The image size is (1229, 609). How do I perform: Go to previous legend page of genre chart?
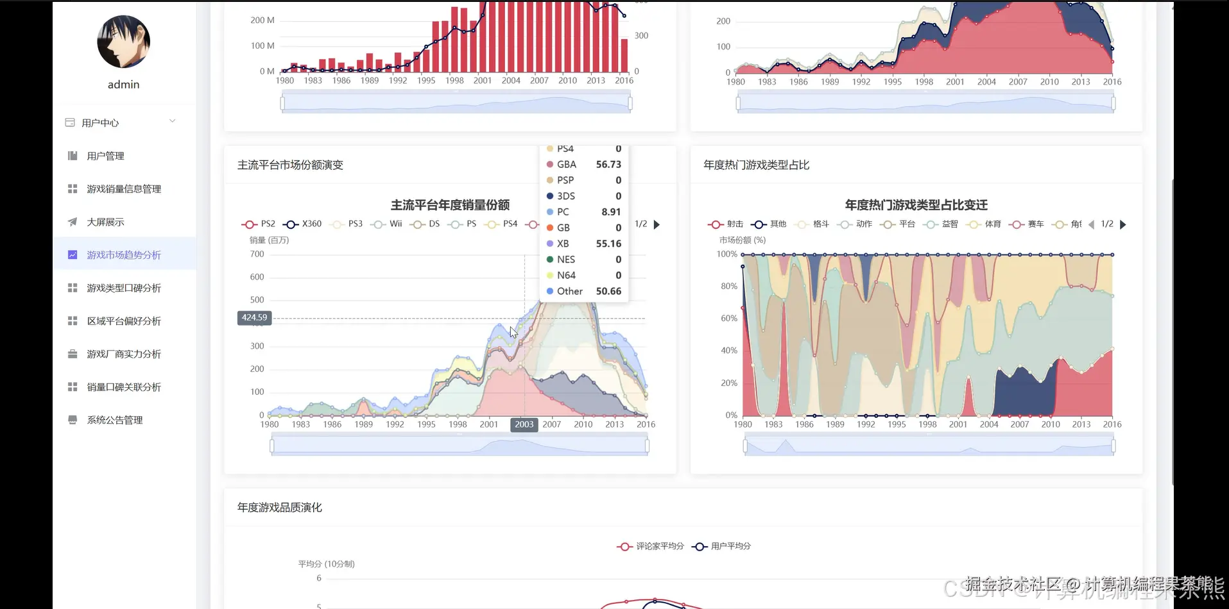1092,224
